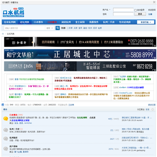Focus the 用户名 input field

(x=123, y=10)
